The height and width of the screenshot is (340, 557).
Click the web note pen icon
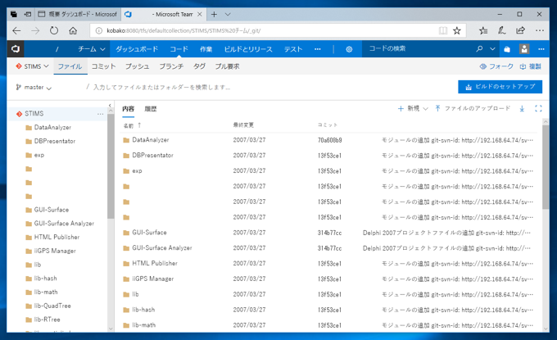coord(501,30)
